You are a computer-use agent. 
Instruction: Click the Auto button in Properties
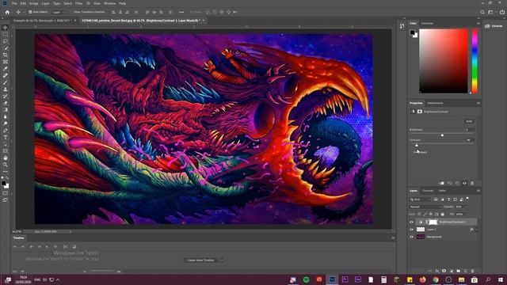click(x=469, y=121)
